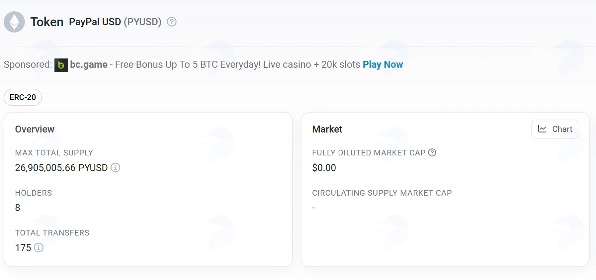Image resolution: width=596 pixels, height=280 pixels.
Task: Click the PayPal USD (PYUSD) token name
Action: [x=115, y=22]
